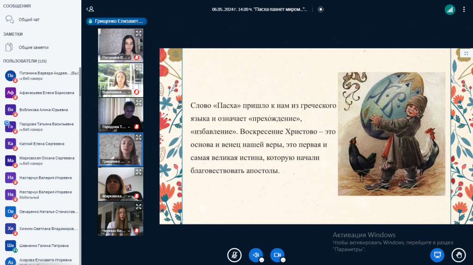Open the connection status signal icon
Image resolution: width=473 pixels, height=265 pixels.
click(x=450, y=10)
